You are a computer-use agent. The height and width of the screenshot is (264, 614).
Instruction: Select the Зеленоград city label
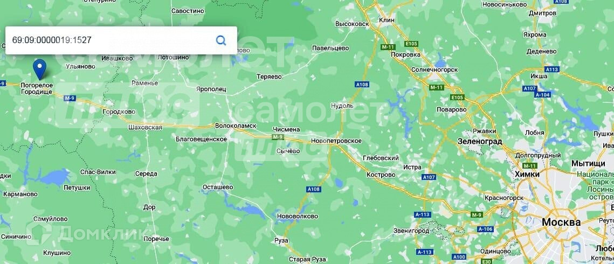point(480,142)
